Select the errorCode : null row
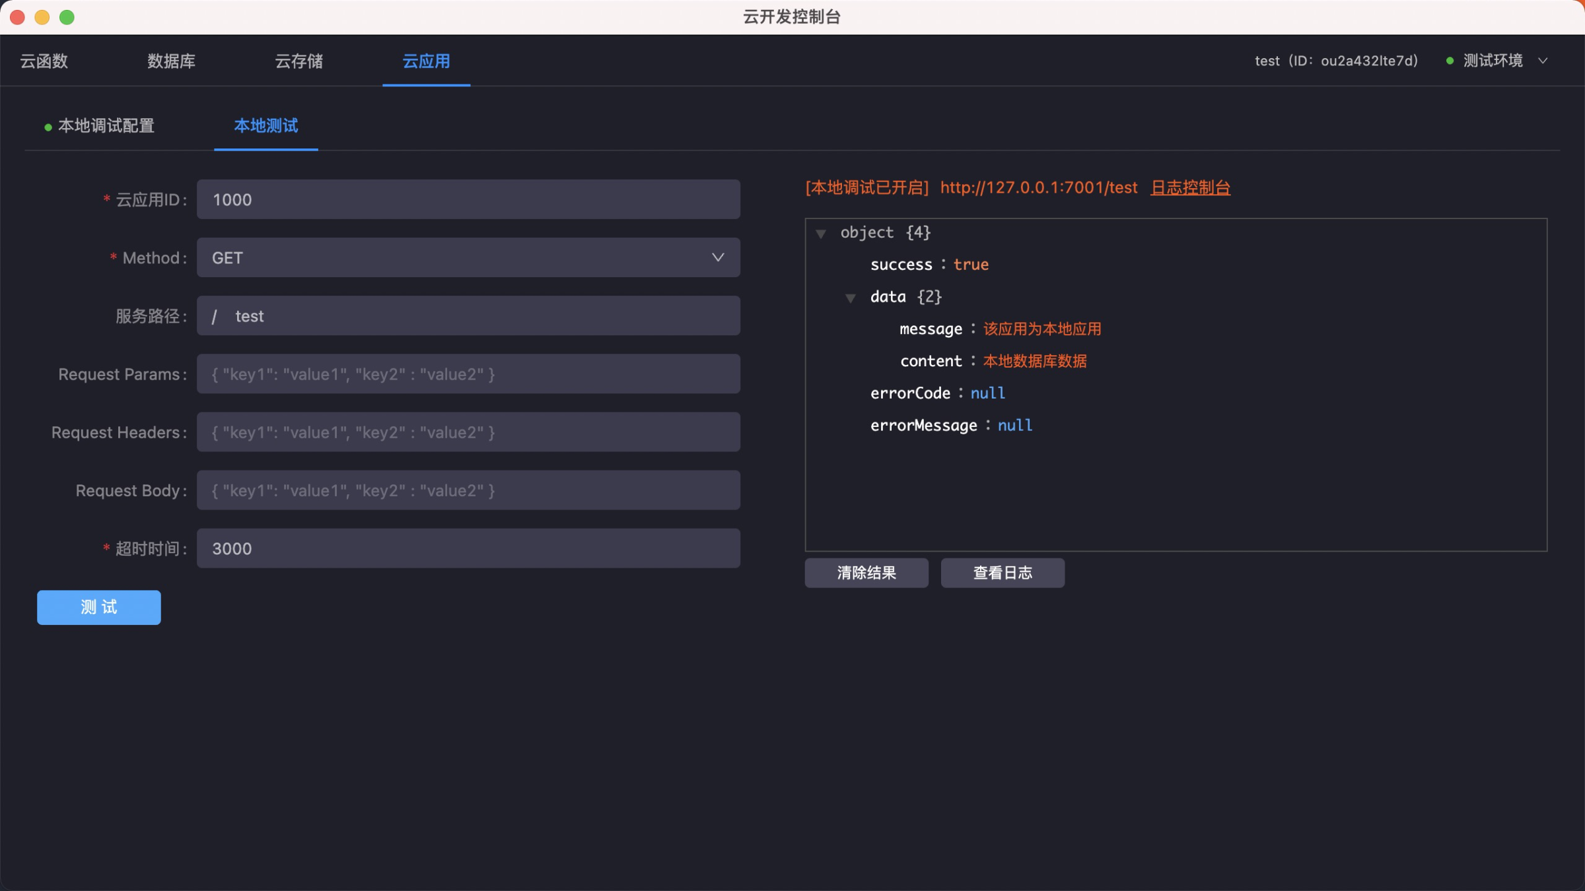 click(x=938, y=393)
